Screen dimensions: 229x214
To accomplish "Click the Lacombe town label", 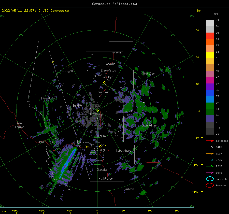I will pos(110,64).
